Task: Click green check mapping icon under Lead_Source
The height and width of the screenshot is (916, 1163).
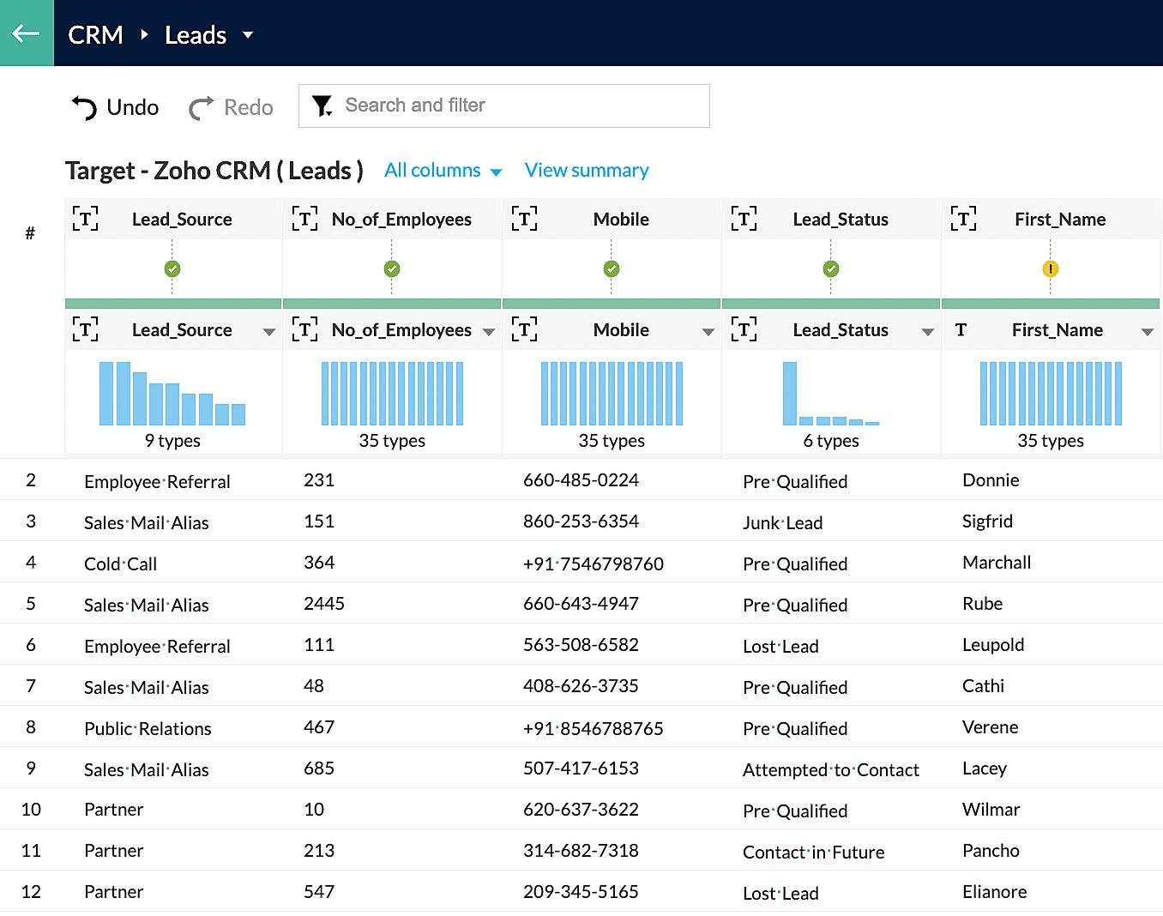Action: point(172,269)
